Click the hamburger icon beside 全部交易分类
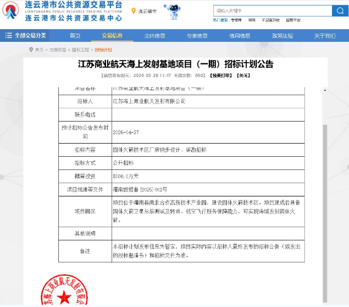The height and width of the screenshot is (307, 349). click(8, 35)
